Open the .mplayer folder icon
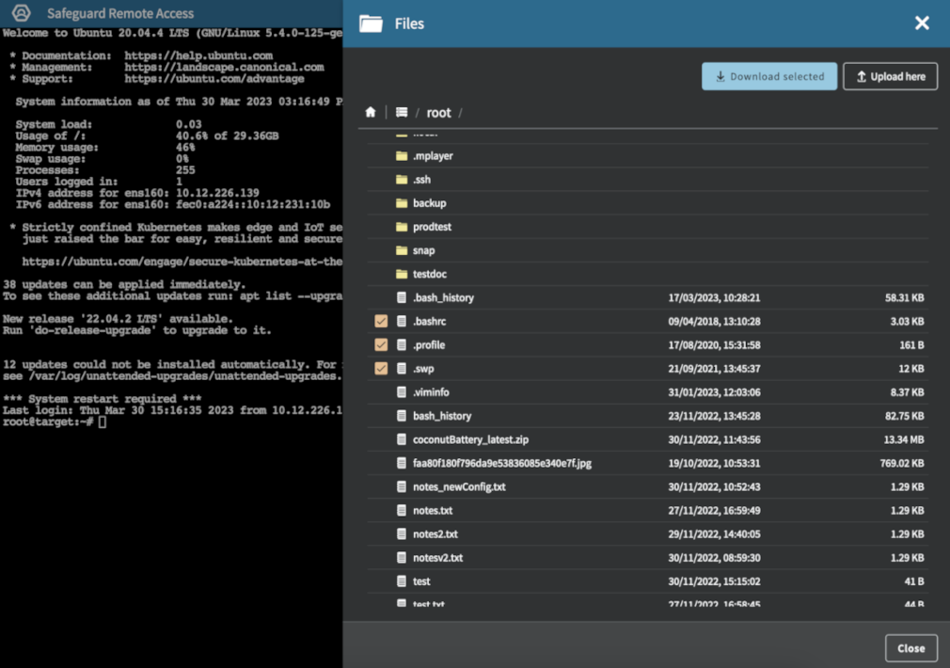The image size is (950, 668). point(401,156)
